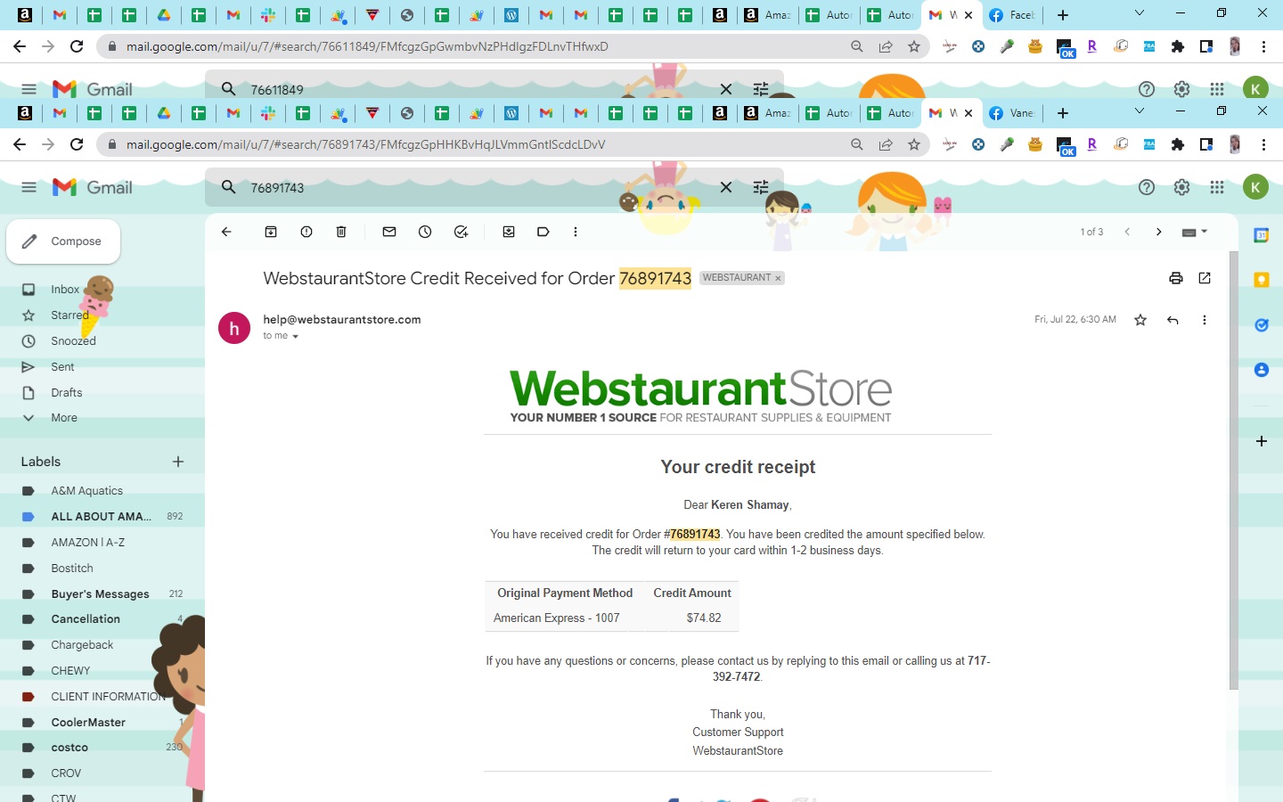
Task: Snooze the open email using clock icon
Action: tap(425, 232)
